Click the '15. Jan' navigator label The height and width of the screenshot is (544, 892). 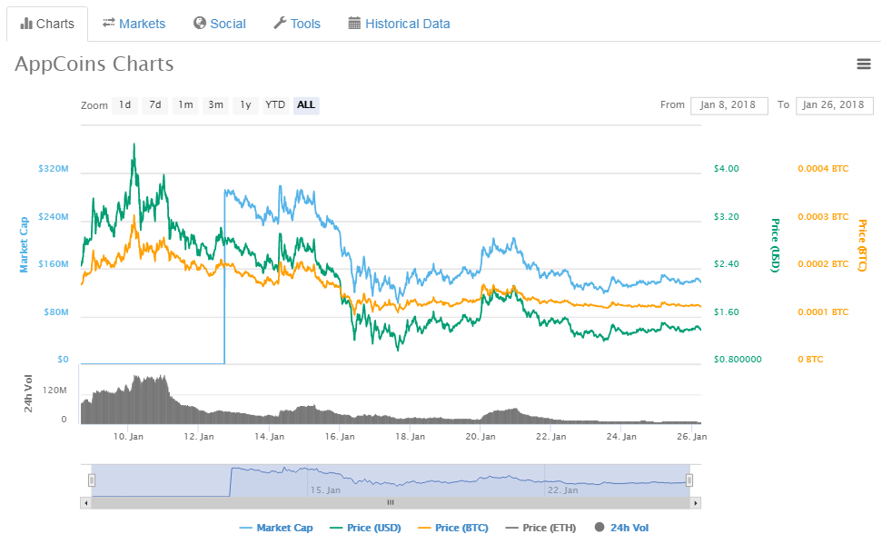pyautogui.click(x=325, y=490)
